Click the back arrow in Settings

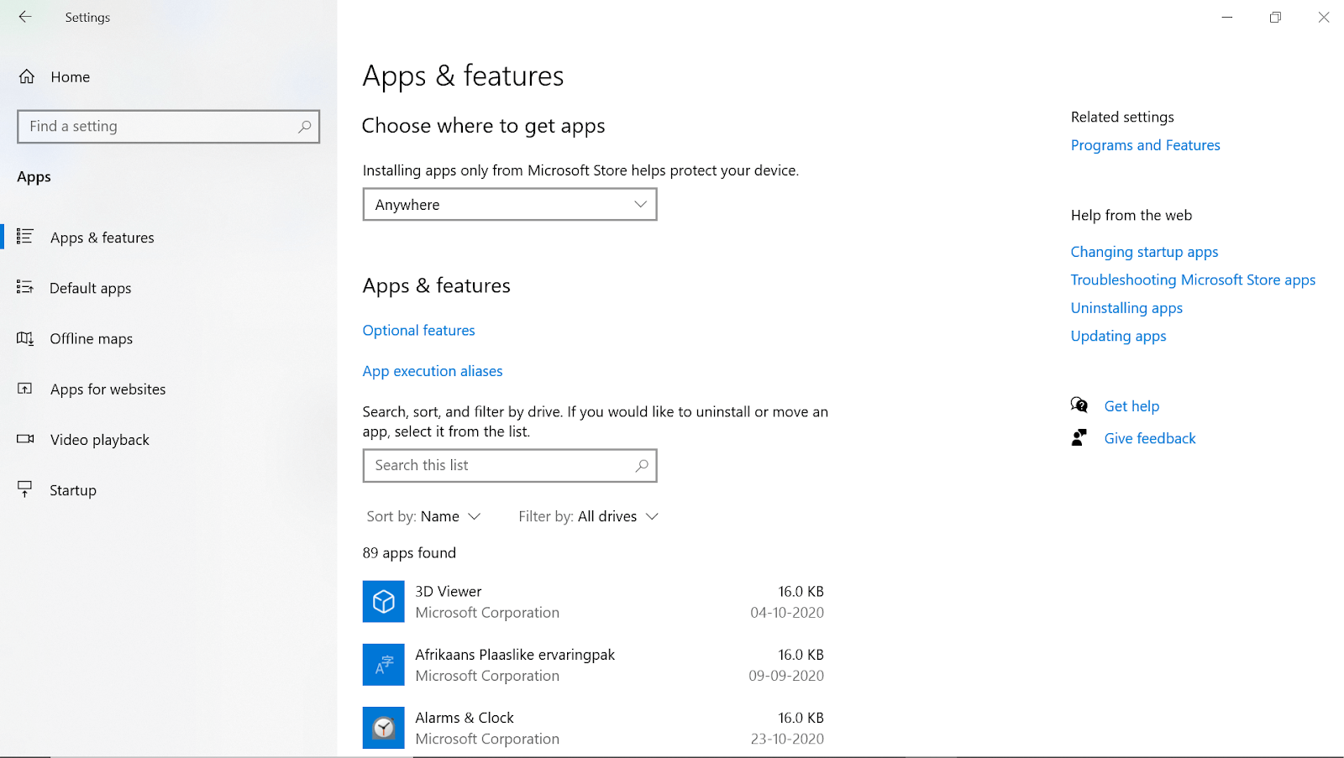pos(24,17)
